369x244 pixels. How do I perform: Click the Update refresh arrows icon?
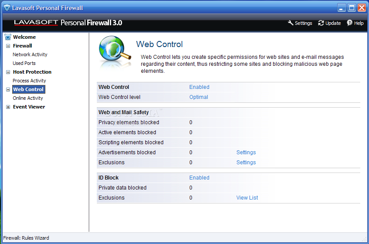pyautogui.click(x=321, y=23)
